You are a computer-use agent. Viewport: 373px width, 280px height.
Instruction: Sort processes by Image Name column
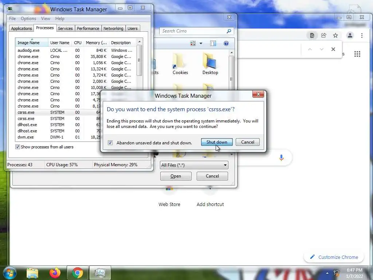coord(32,43)
